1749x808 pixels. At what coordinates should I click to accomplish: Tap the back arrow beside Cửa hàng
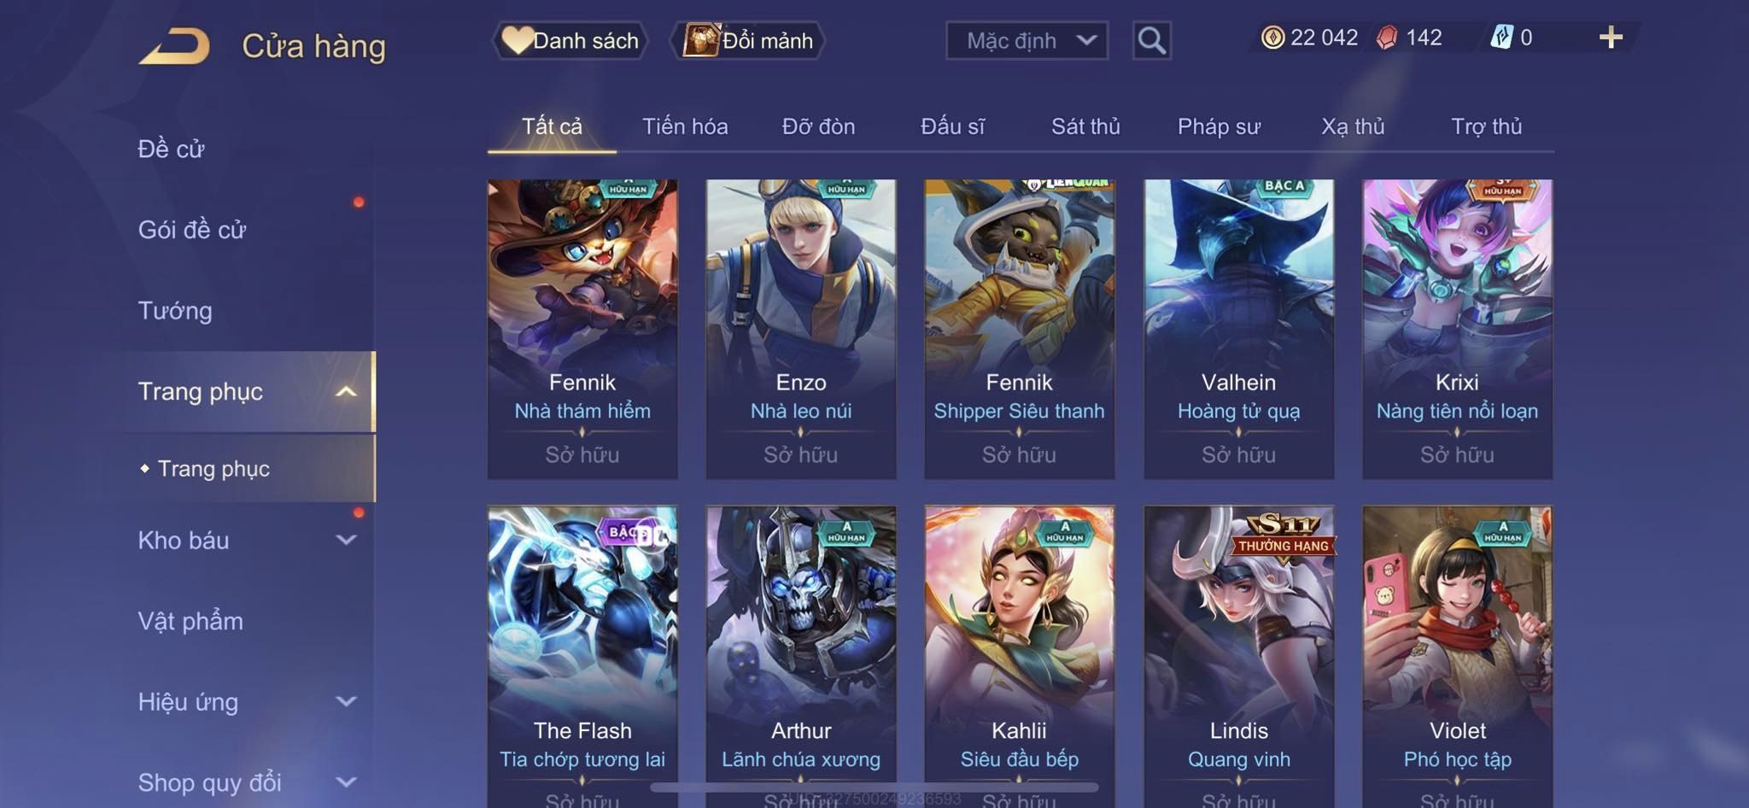pyautogui.click(x=175, y=46)
